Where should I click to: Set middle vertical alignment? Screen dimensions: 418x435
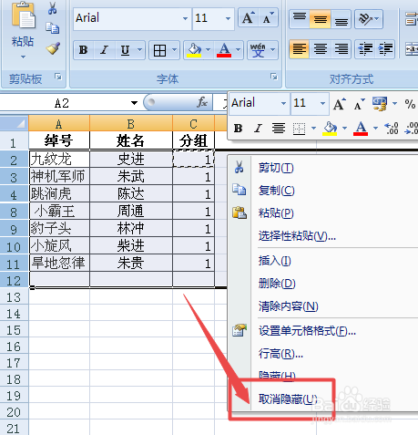(x=321, y=19)
